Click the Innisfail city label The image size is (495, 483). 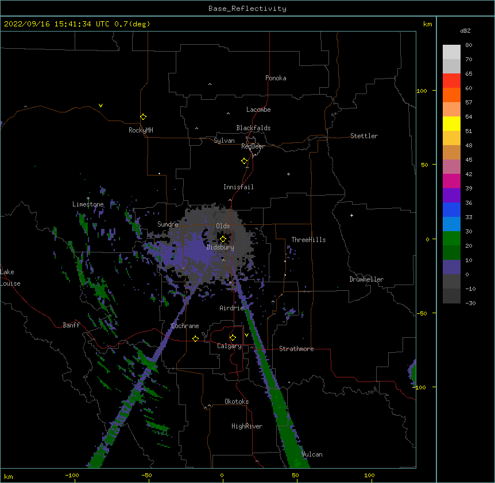[238, 187]
